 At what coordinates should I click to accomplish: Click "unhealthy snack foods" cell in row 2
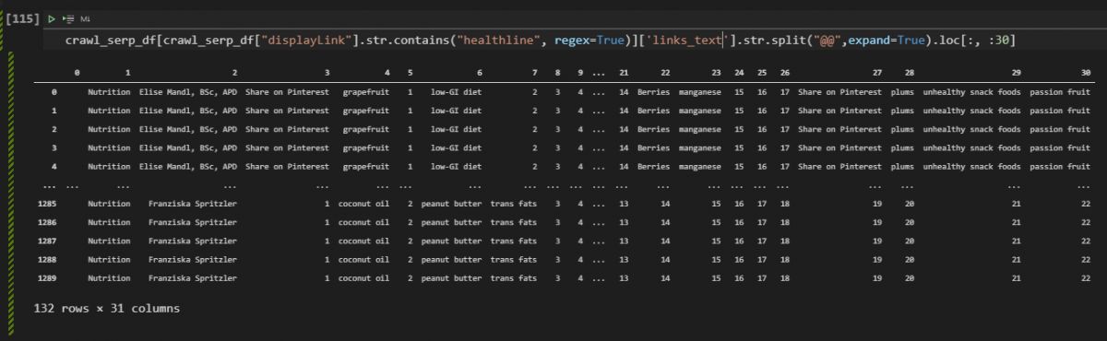[972, 129]
